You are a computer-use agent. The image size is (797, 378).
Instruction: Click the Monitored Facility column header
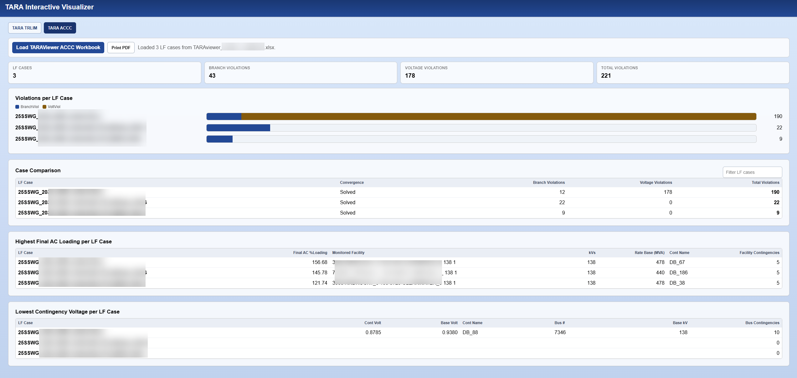(x=348, y=253)
